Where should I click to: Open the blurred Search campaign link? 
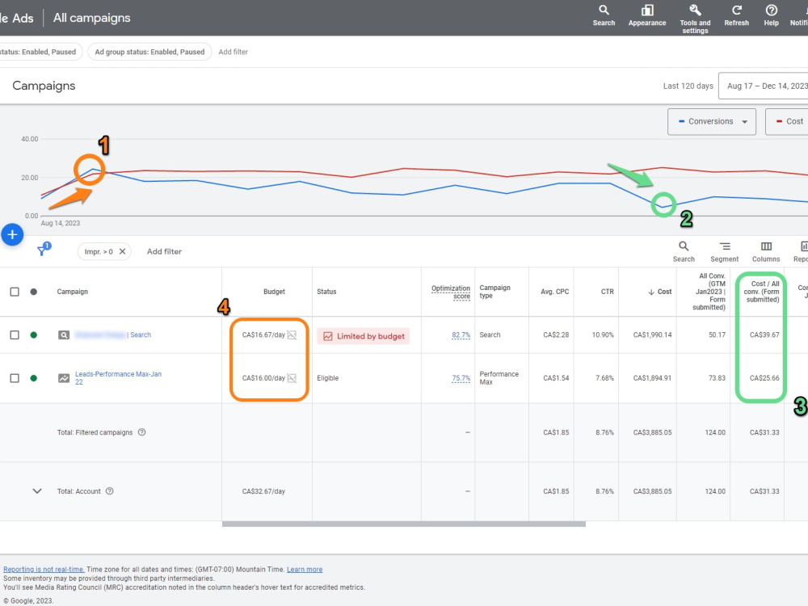tap(113, 335)
